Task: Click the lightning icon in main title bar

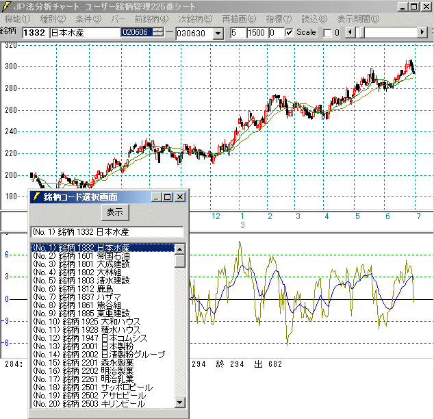Action: click(6, 6)
